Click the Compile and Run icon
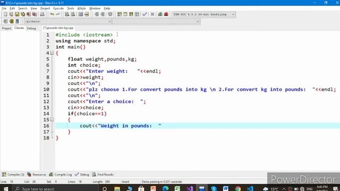 click(131, 14)
